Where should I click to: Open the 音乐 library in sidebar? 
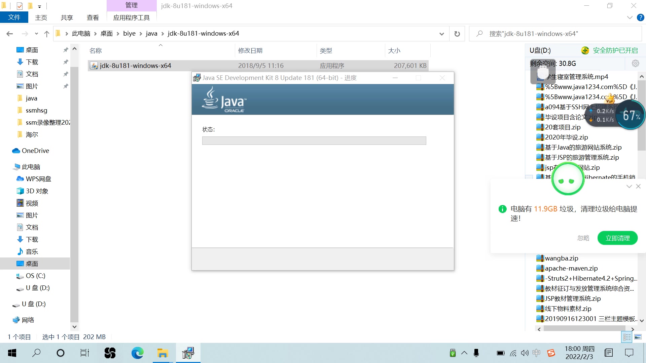(32, 251)
